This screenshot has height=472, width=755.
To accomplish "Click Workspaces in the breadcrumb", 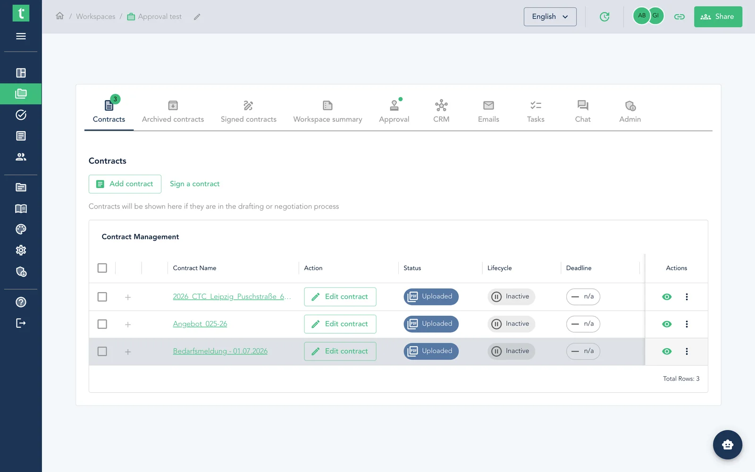I will click(95, 17).
